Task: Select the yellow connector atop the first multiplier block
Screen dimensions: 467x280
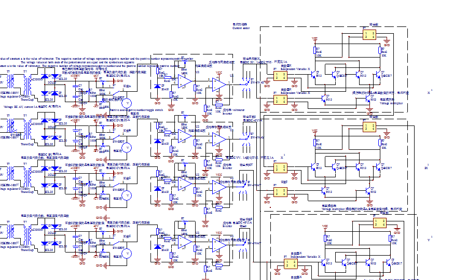Action: point(370,35)
